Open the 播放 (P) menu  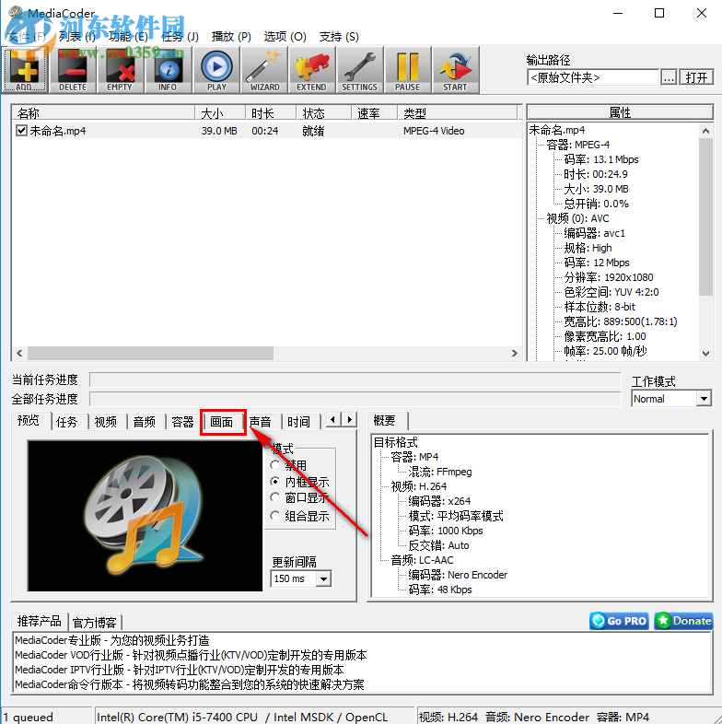point(231,37)
